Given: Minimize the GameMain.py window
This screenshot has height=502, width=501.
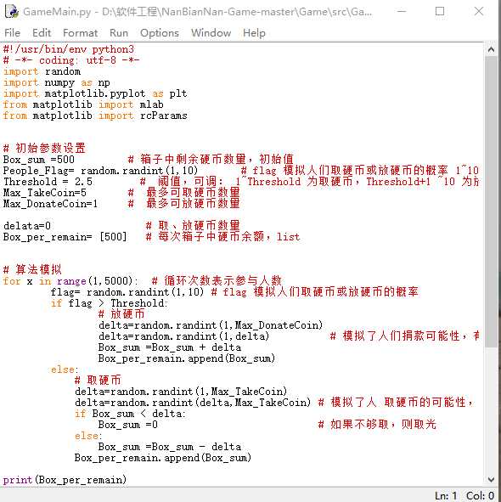Looking at the screenshot, I should (x=402, y=12).
